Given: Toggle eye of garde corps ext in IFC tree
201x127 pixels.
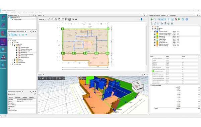Looking at the screenshot, I should [x=17, y=57].
